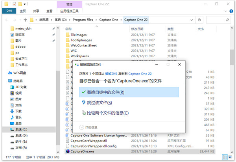Open 桌面 in navigation pane
This screenshot has height=162, width=236.
click(x=18, y=123)
